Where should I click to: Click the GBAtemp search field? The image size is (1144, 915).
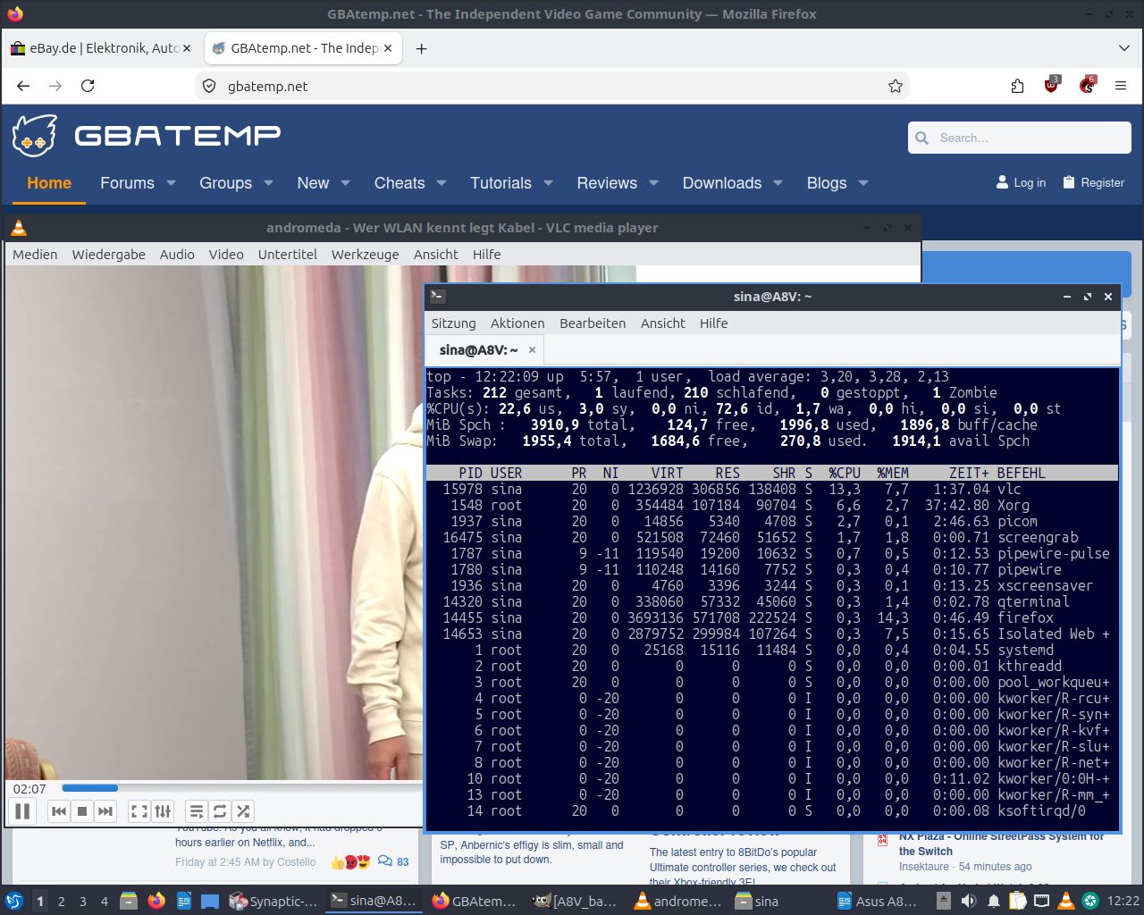pos(1020,138)
